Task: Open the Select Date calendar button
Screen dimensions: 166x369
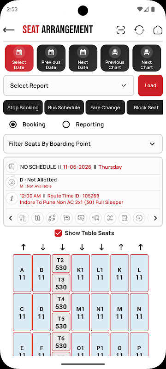Action: (x=19, y=58)
